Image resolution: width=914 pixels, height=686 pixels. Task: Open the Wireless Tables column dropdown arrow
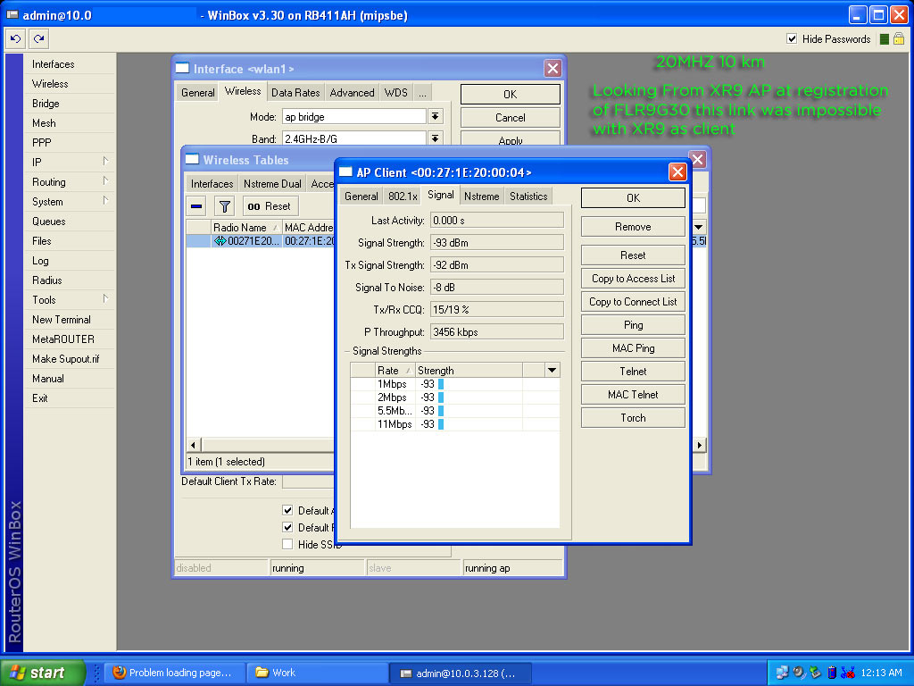(x=698, y=227)
